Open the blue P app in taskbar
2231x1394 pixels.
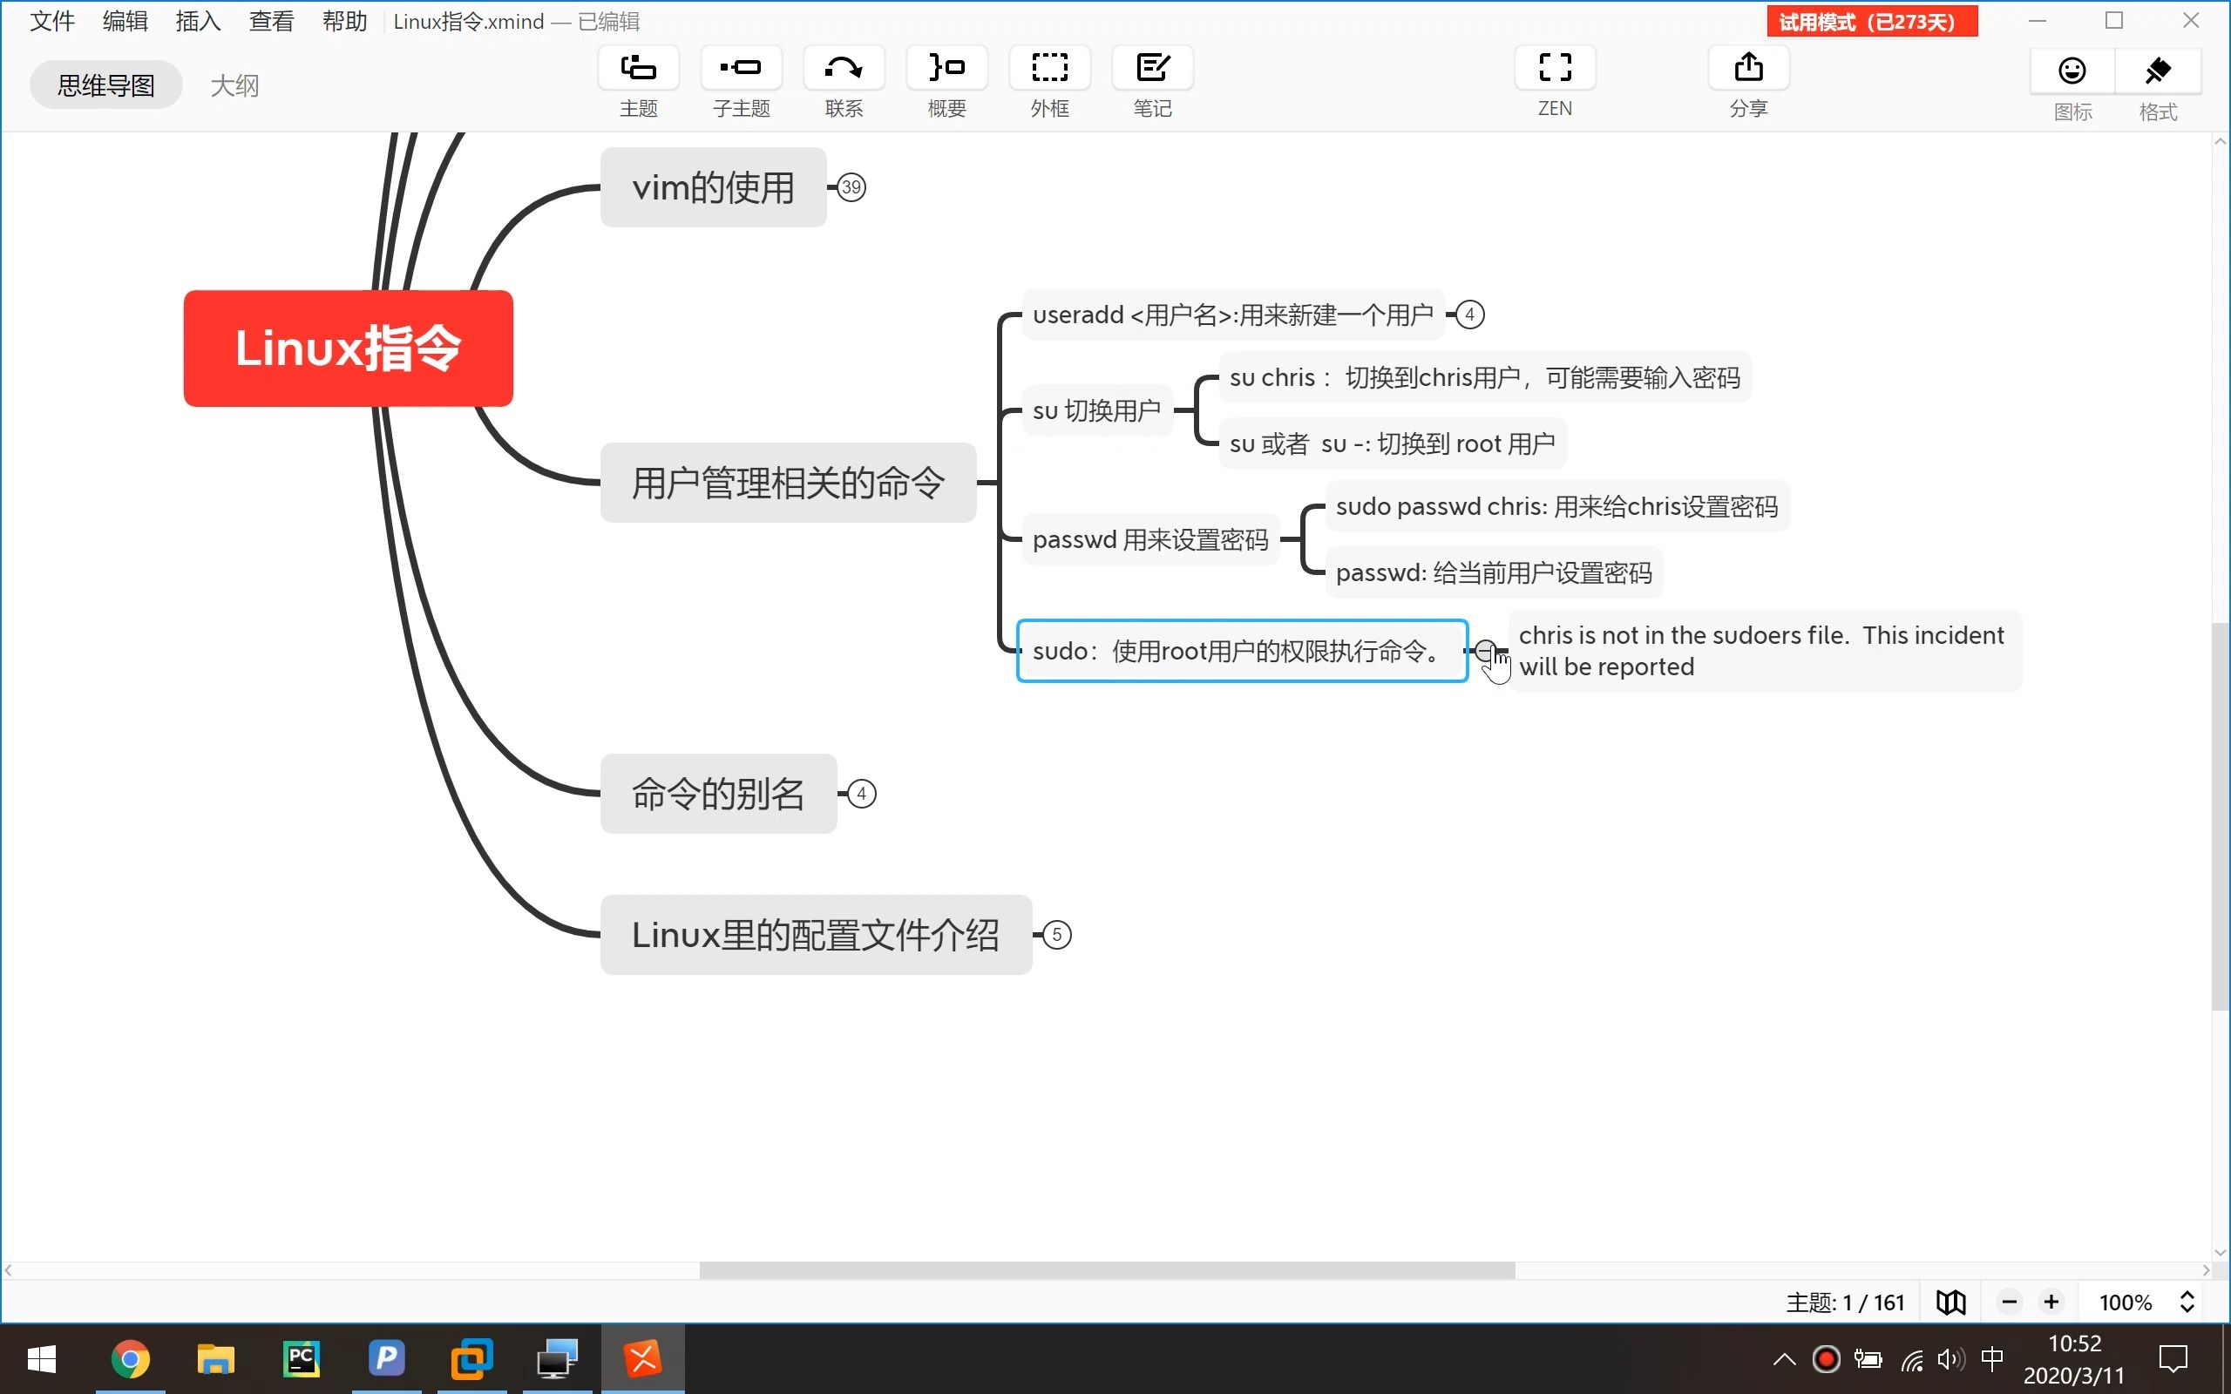386,1359
